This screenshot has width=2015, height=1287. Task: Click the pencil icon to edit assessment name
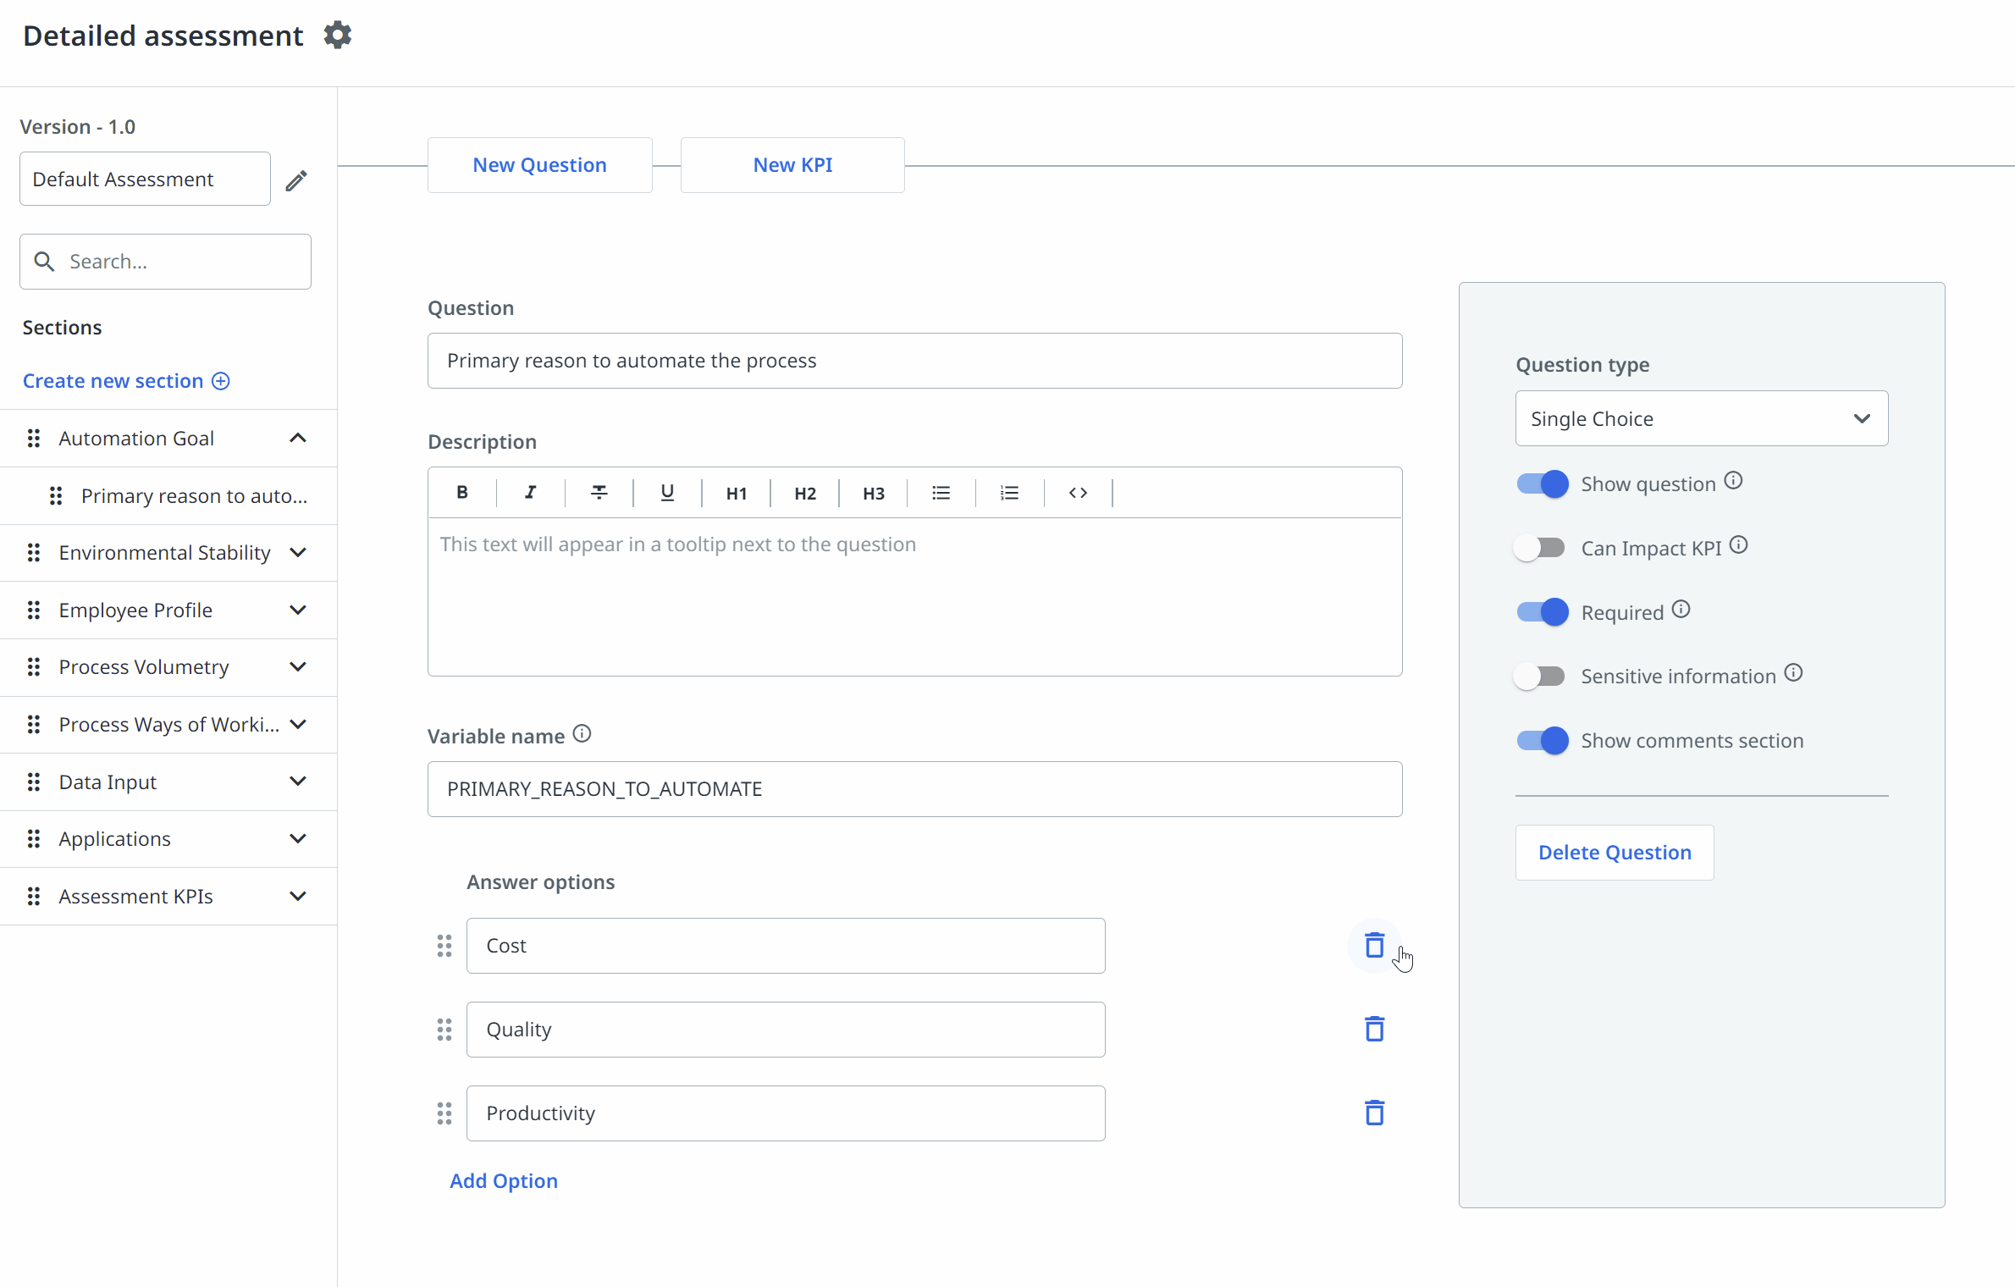(296, 180)
